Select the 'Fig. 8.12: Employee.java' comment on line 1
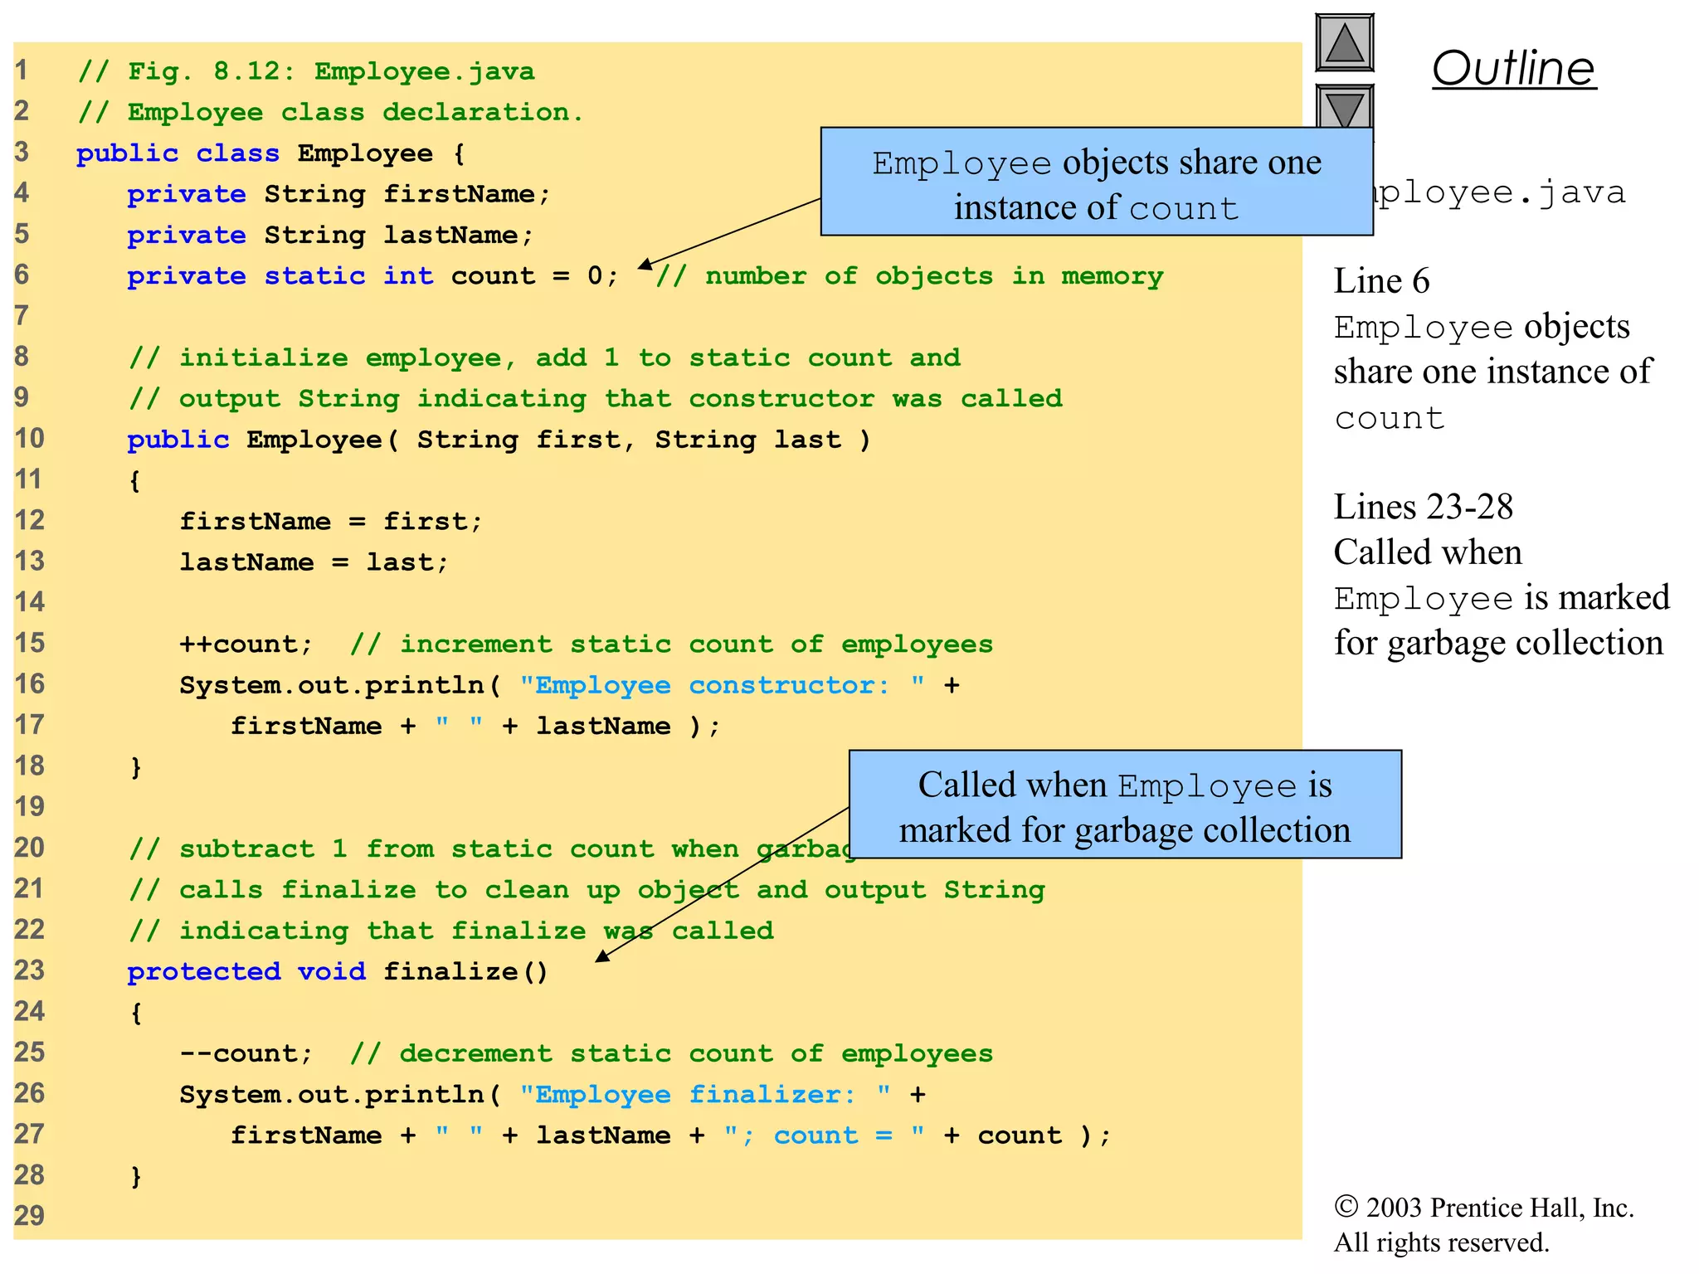Viewport: 1699px width, 1274px height. [x=306, y=71]
